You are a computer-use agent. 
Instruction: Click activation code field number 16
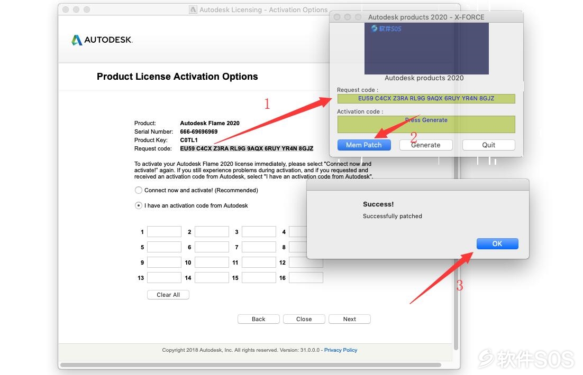[306, 277]
